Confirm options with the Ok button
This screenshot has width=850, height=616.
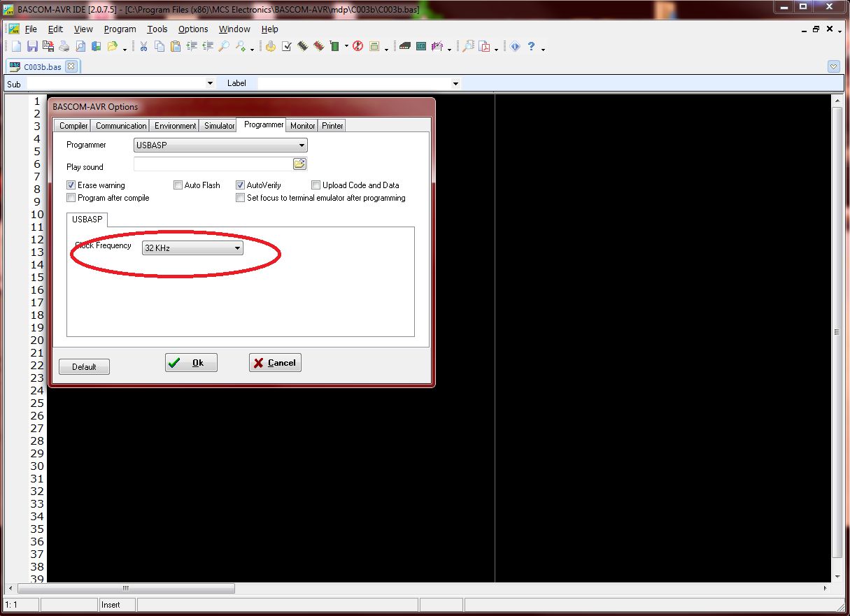pyautogui.click(x=191, y=363)
